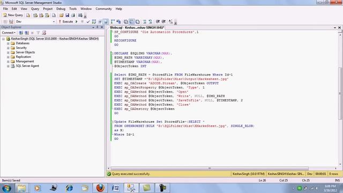Click the New Query button

coord(13,15)
